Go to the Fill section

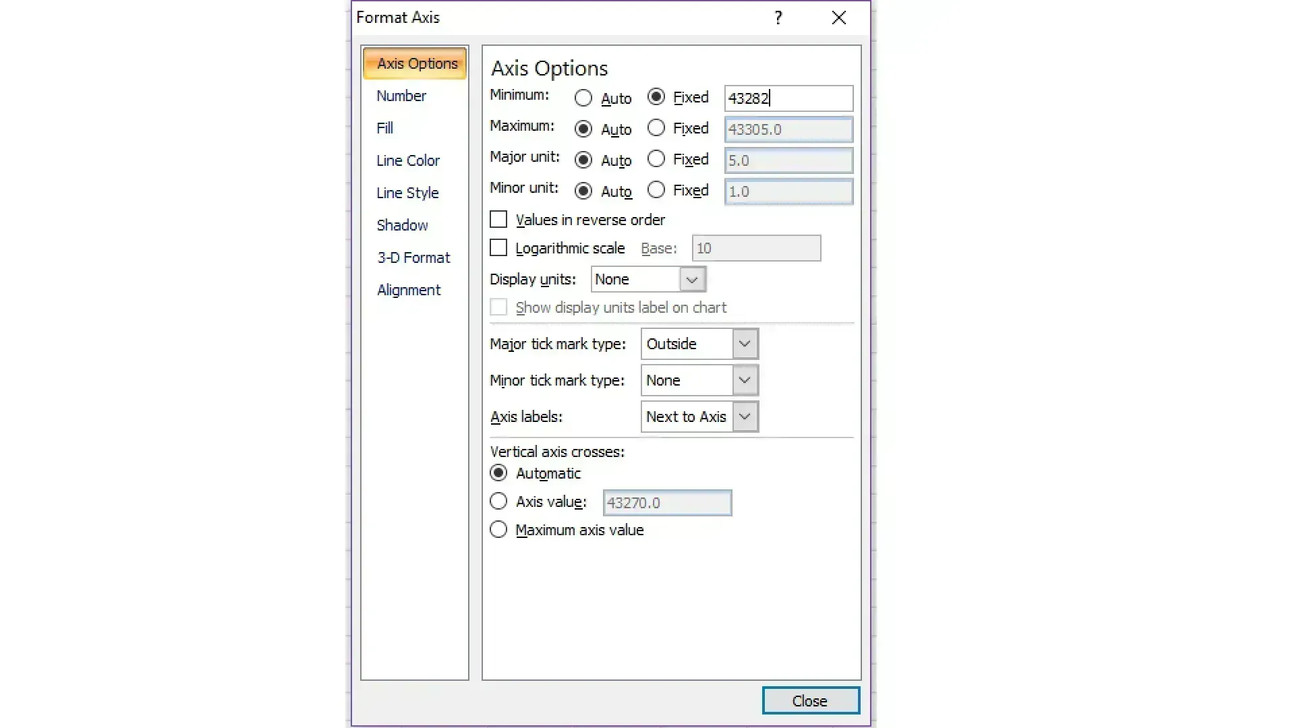pyautogui.click(x=385, y=128)
